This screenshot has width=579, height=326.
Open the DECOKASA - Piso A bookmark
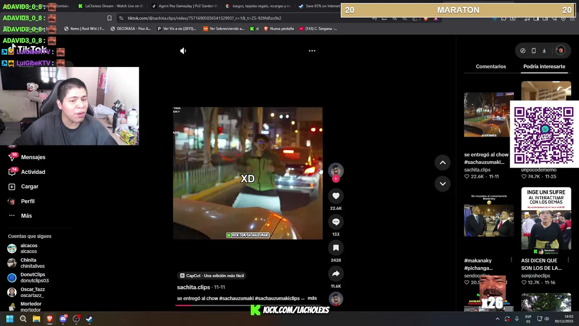(x=131, y=29)
